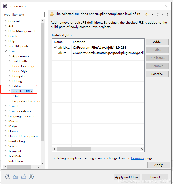
Task: Click the type filter text field
Action: [x=24, y=14]
